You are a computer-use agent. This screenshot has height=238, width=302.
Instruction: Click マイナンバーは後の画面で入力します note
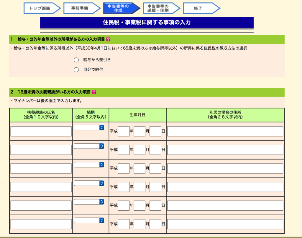[x=46, y=101]
